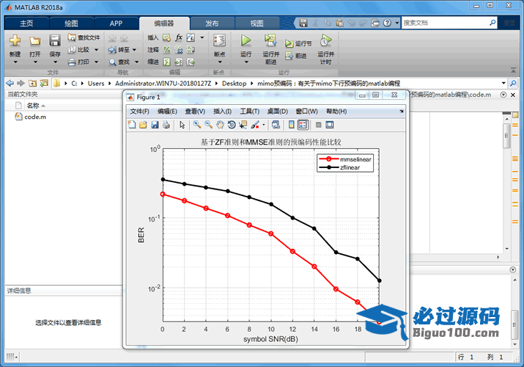This screenshot has height=367, width=524.
Task: Click the 运行节 (Run Section) button
Action: 299,44
